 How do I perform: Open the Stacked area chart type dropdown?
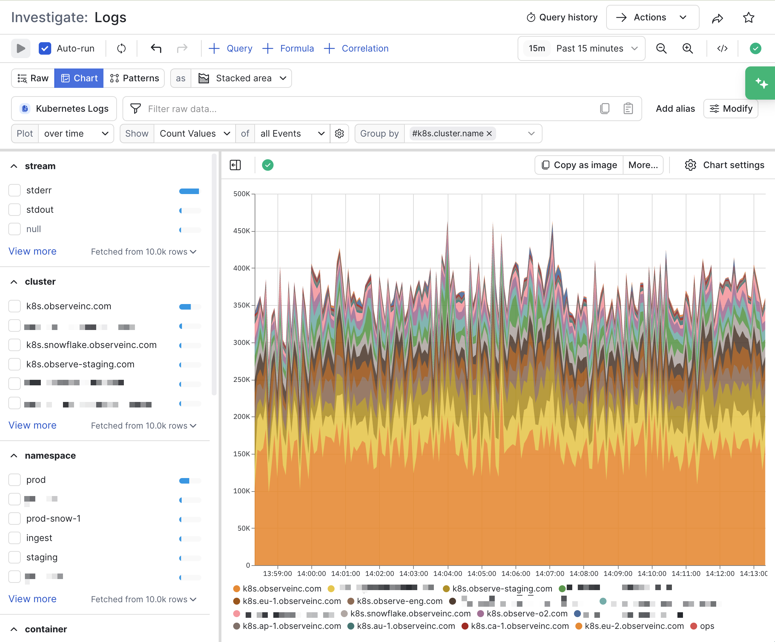pos(242,78)
